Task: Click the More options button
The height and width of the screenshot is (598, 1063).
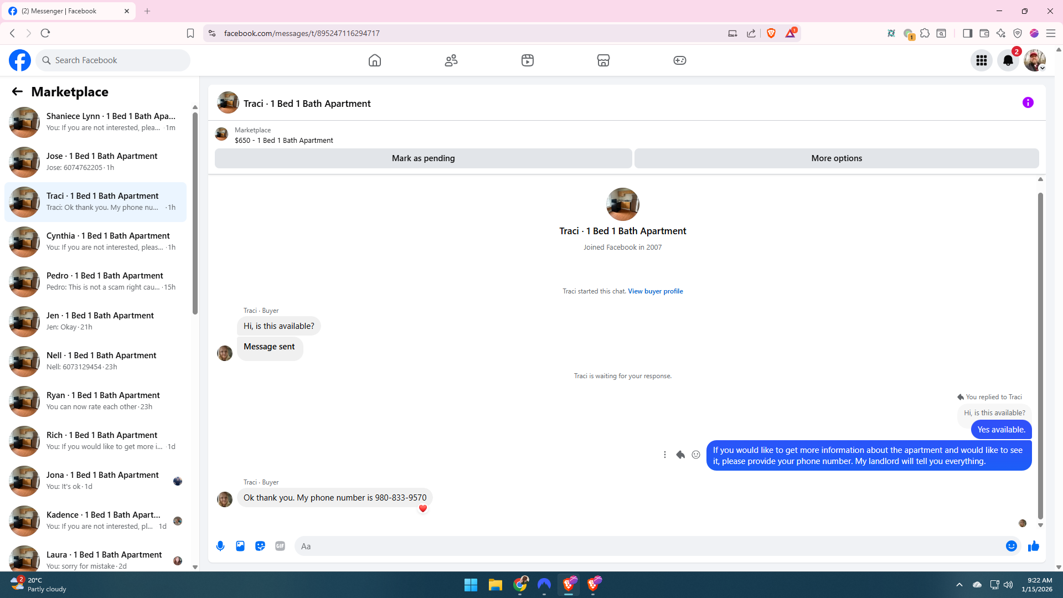Action: [x=836, y=158]
